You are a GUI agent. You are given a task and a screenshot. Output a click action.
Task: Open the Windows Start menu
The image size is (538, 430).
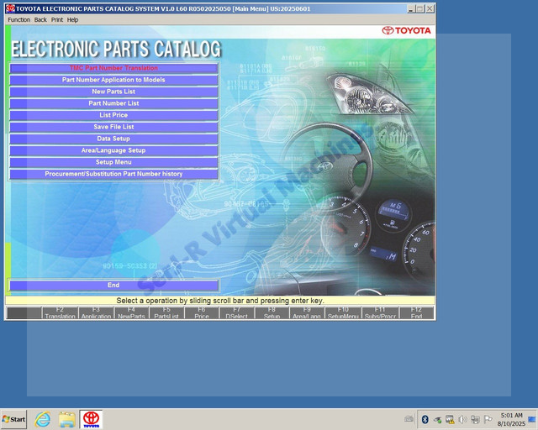tap(13, 419)
